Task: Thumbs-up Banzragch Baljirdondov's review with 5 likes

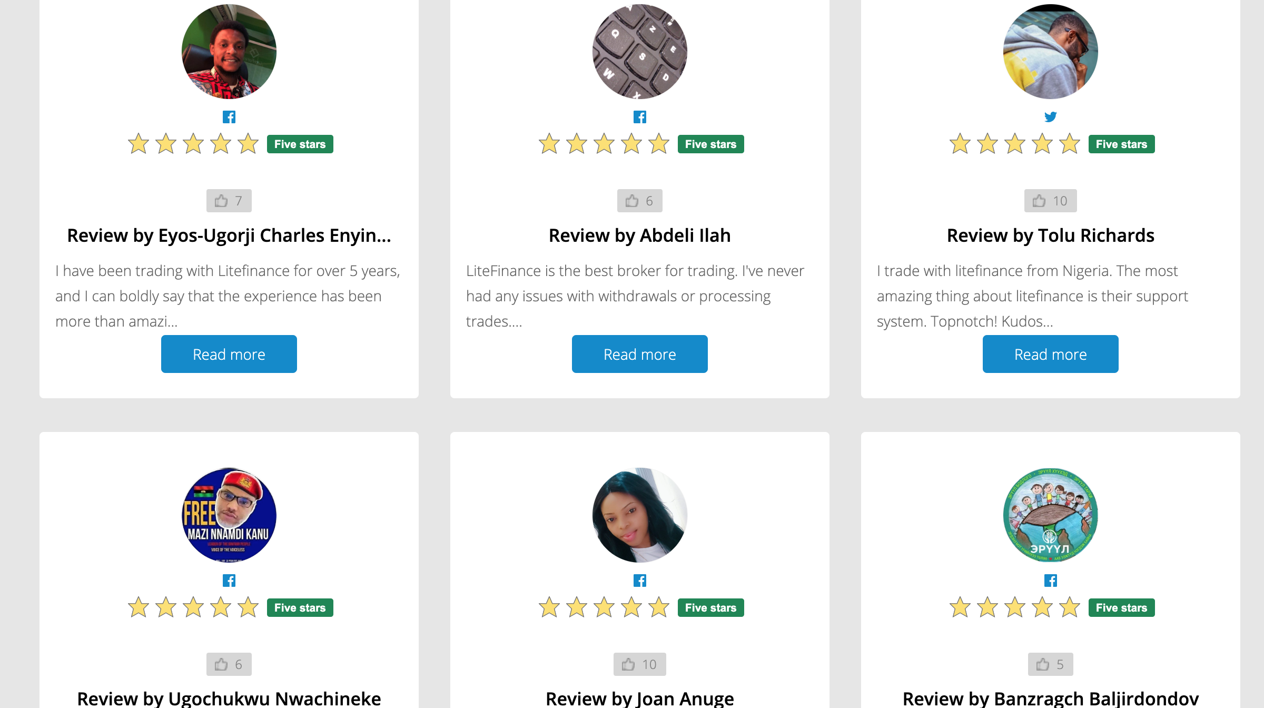Action: pyautogui.click(x=1050, y=664)
